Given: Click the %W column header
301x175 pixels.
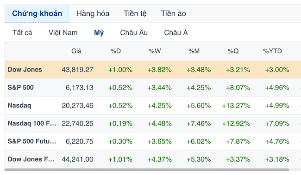Looking at the screenshot, I should click(155, 51).
